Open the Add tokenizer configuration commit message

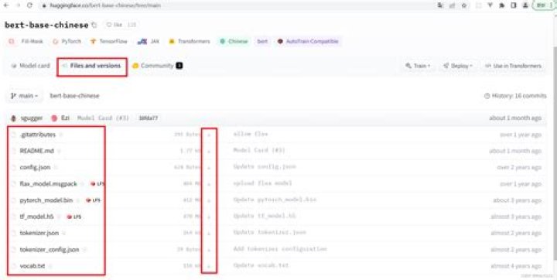point(280,249)
